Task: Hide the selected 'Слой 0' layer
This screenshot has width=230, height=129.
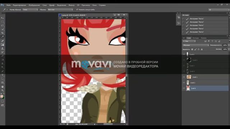Action: tap(184, 88)
